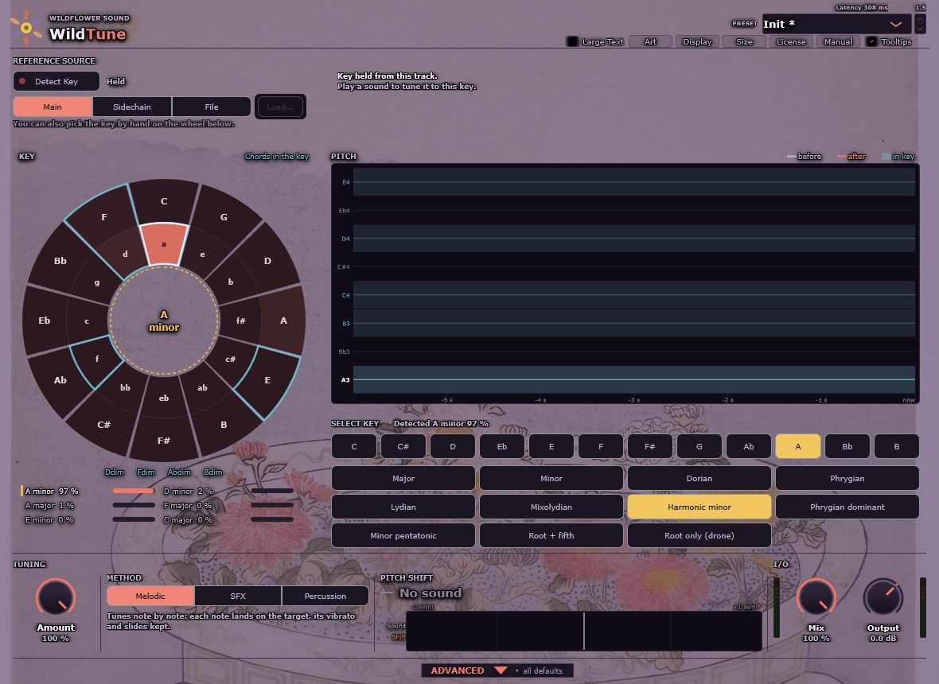Choose the Major scale

pos(403,478)
